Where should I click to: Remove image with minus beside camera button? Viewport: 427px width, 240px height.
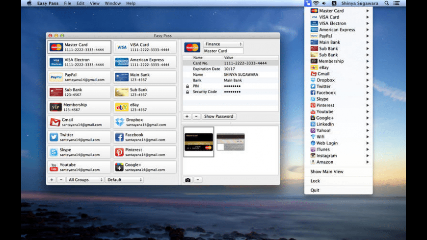(198, 180)
